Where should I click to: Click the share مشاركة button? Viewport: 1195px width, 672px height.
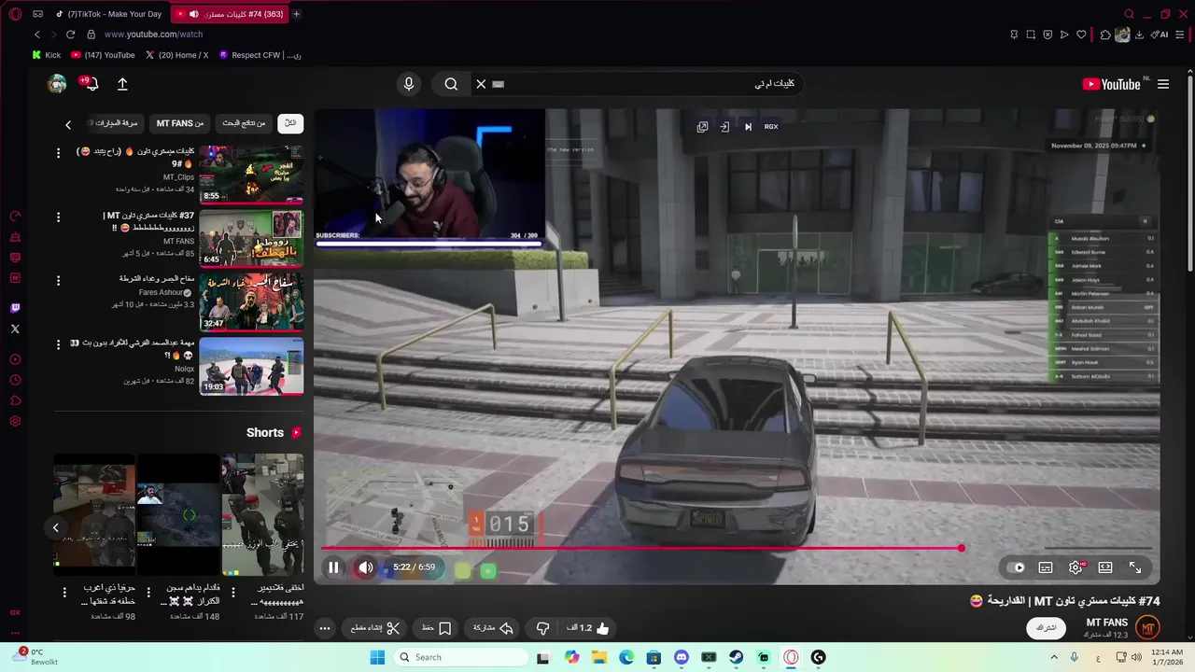point(494,628)
